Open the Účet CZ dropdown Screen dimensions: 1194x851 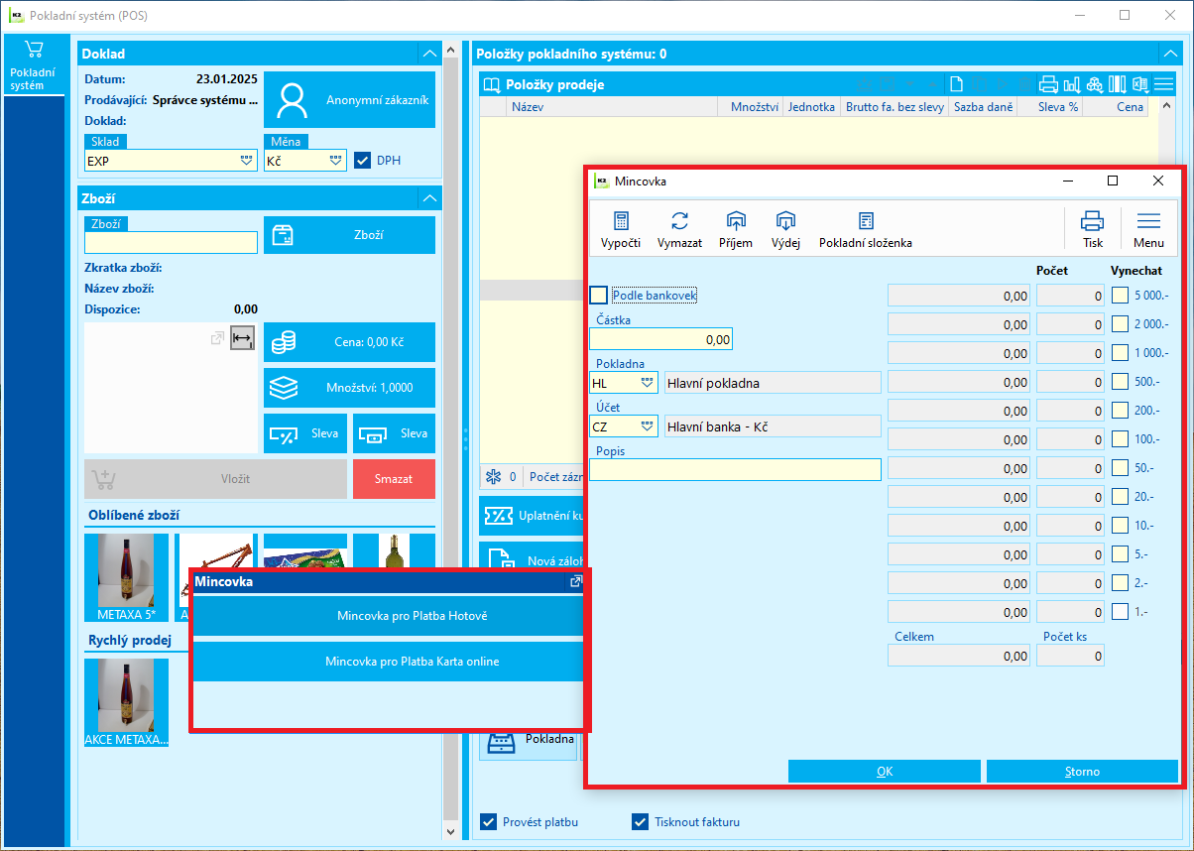pos(647,426)
